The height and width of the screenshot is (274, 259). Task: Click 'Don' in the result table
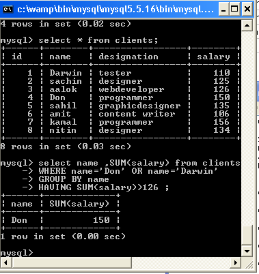[19, 220]
